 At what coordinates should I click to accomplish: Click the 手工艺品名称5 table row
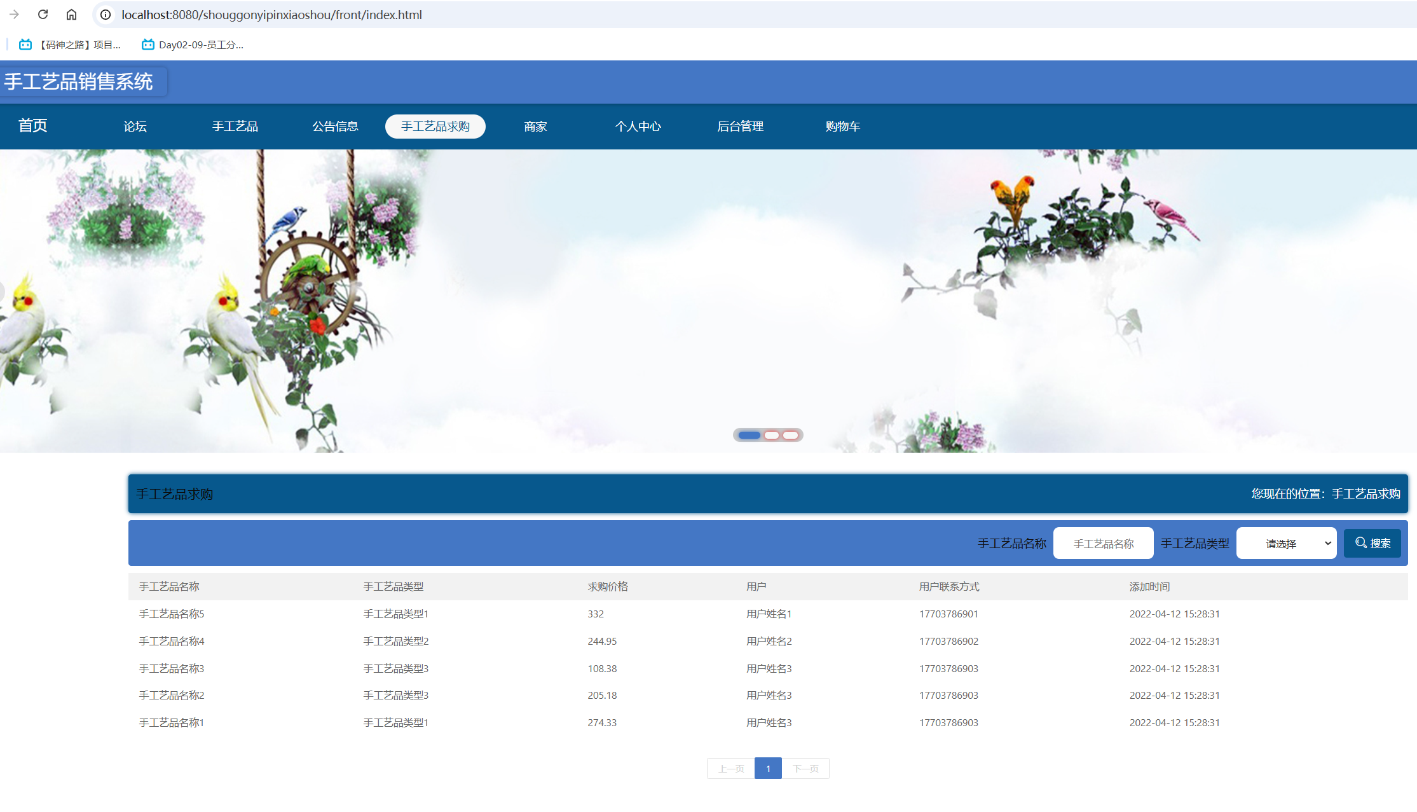(172, 614)
